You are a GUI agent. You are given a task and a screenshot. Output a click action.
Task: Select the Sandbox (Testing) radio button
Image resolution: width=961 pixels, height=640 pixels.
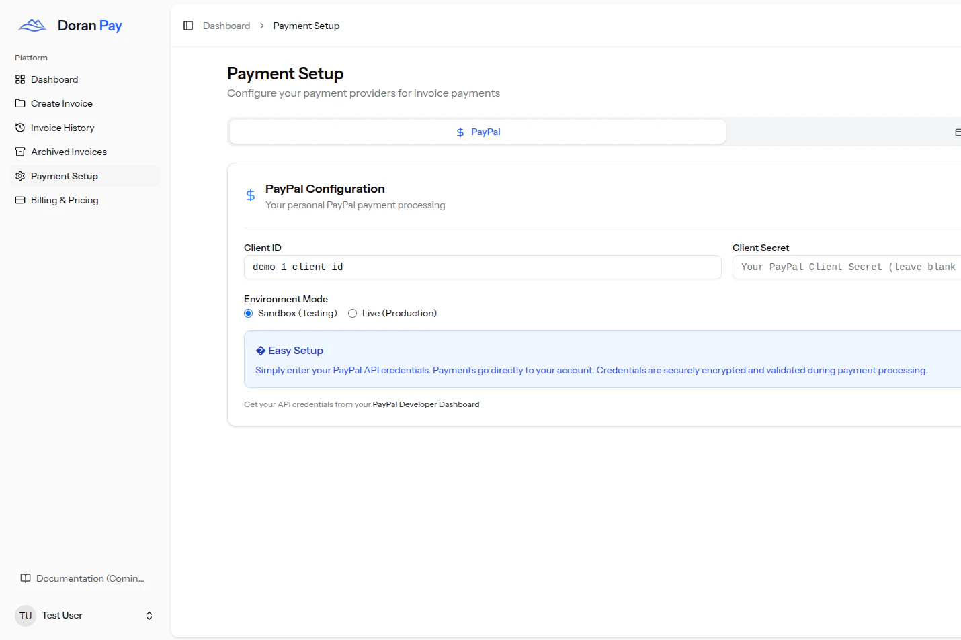(248, 313)
